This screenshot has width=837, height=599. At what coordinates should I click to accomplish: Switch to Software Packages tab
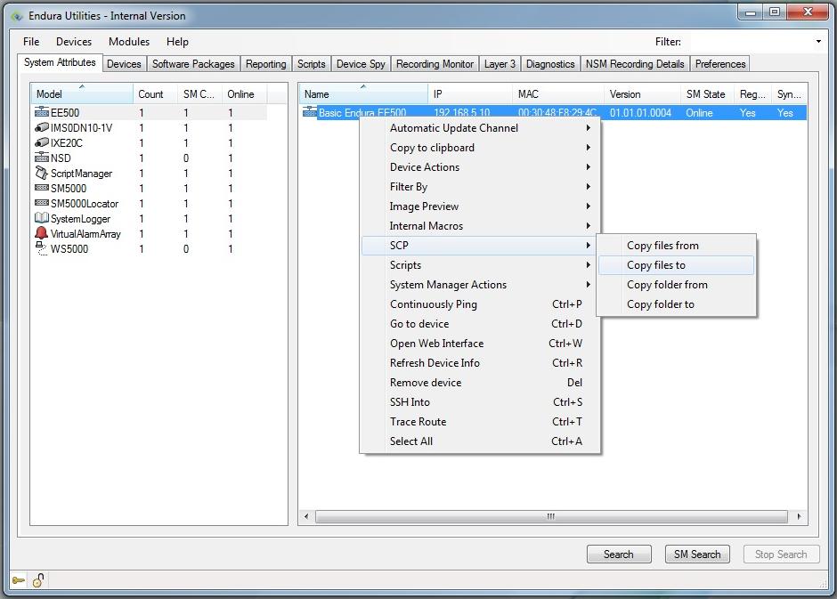(x=193, y=64)
